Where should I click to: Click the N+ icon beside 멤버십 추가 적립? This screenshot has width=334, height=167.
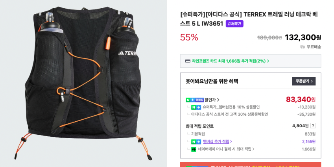pyautogui.click(x=196, y=142)
